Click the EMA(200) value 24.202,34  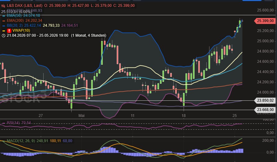tap(34, 21)
